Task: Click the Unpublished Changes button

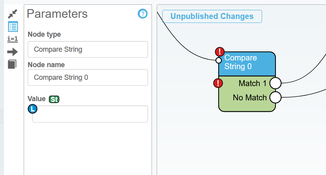Action: coord(212,16)
